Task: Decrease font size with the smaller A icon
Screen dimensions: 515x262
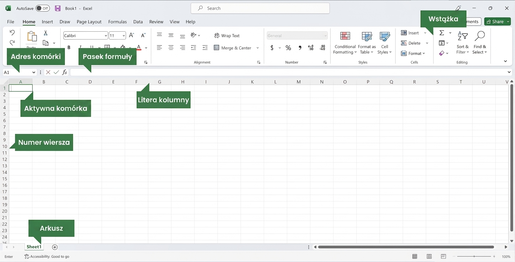Action: [143, 35]
